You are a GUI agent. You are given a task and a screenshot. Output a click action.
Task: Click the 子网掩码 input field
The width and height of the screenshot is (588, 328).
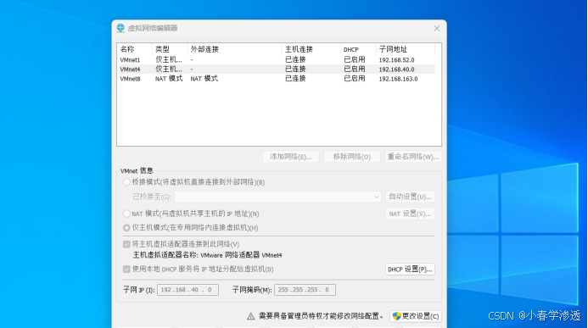coord(305,290)
